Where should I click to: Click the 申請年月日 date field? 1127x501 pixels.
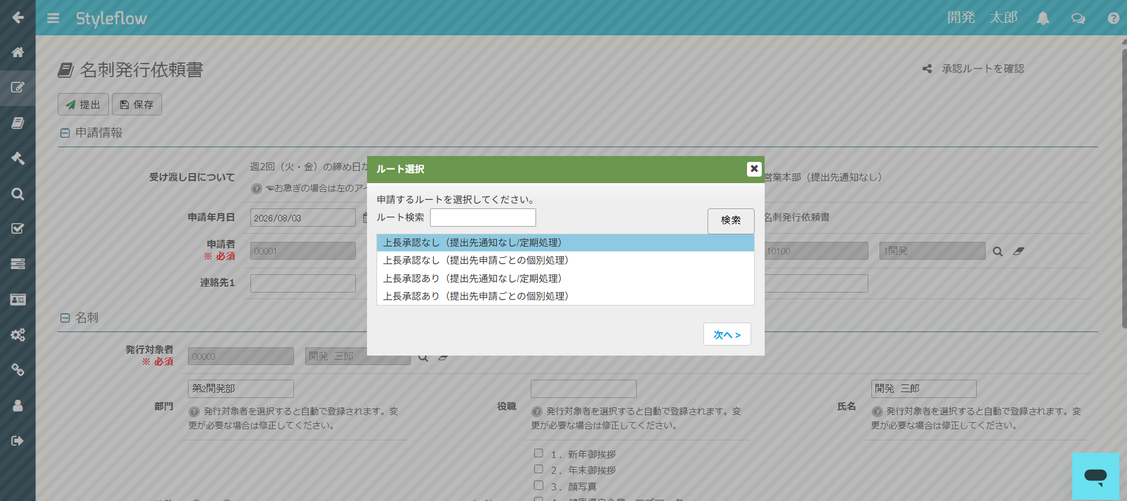(303, 218)
